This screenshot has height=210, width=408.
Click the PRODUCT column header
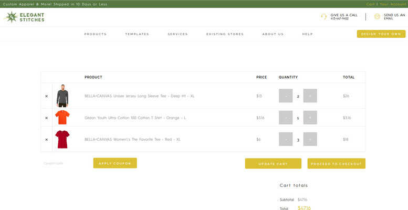point(93,77)
